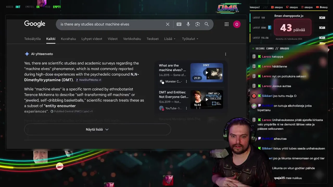Click the EMOTES OK status label
Viewport: 333px width, 187px height.
tap(33, 7)
